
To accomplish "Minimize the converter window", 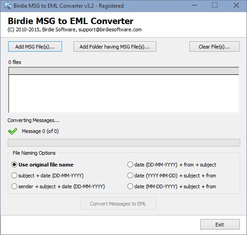I will [194, 5].
